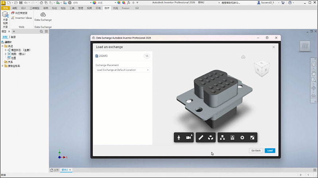This screenshot has width=318, height=178.
Task: Open the document tabs menu at bottom right
Action: coord(315,170)
